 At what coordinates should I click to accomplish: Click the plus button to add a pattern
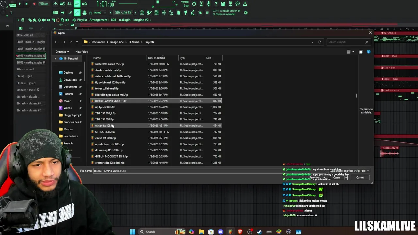pos(135,13)
